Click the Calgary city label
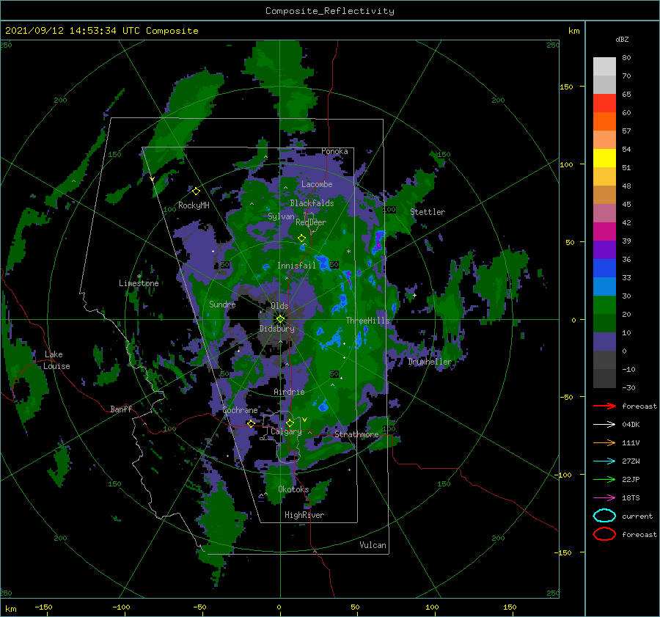This screenshot has width=660, height=617. tap(286, 431)
